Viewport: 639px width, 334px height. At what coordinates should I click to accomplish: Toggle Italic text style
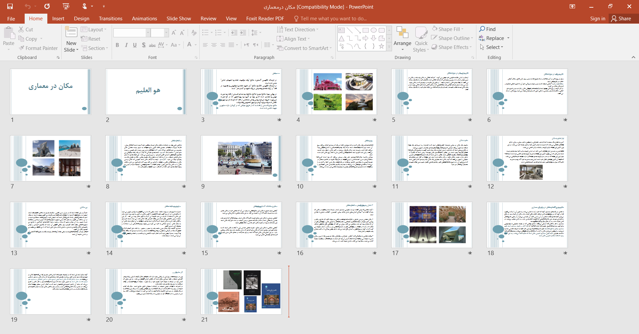point(126,45)
